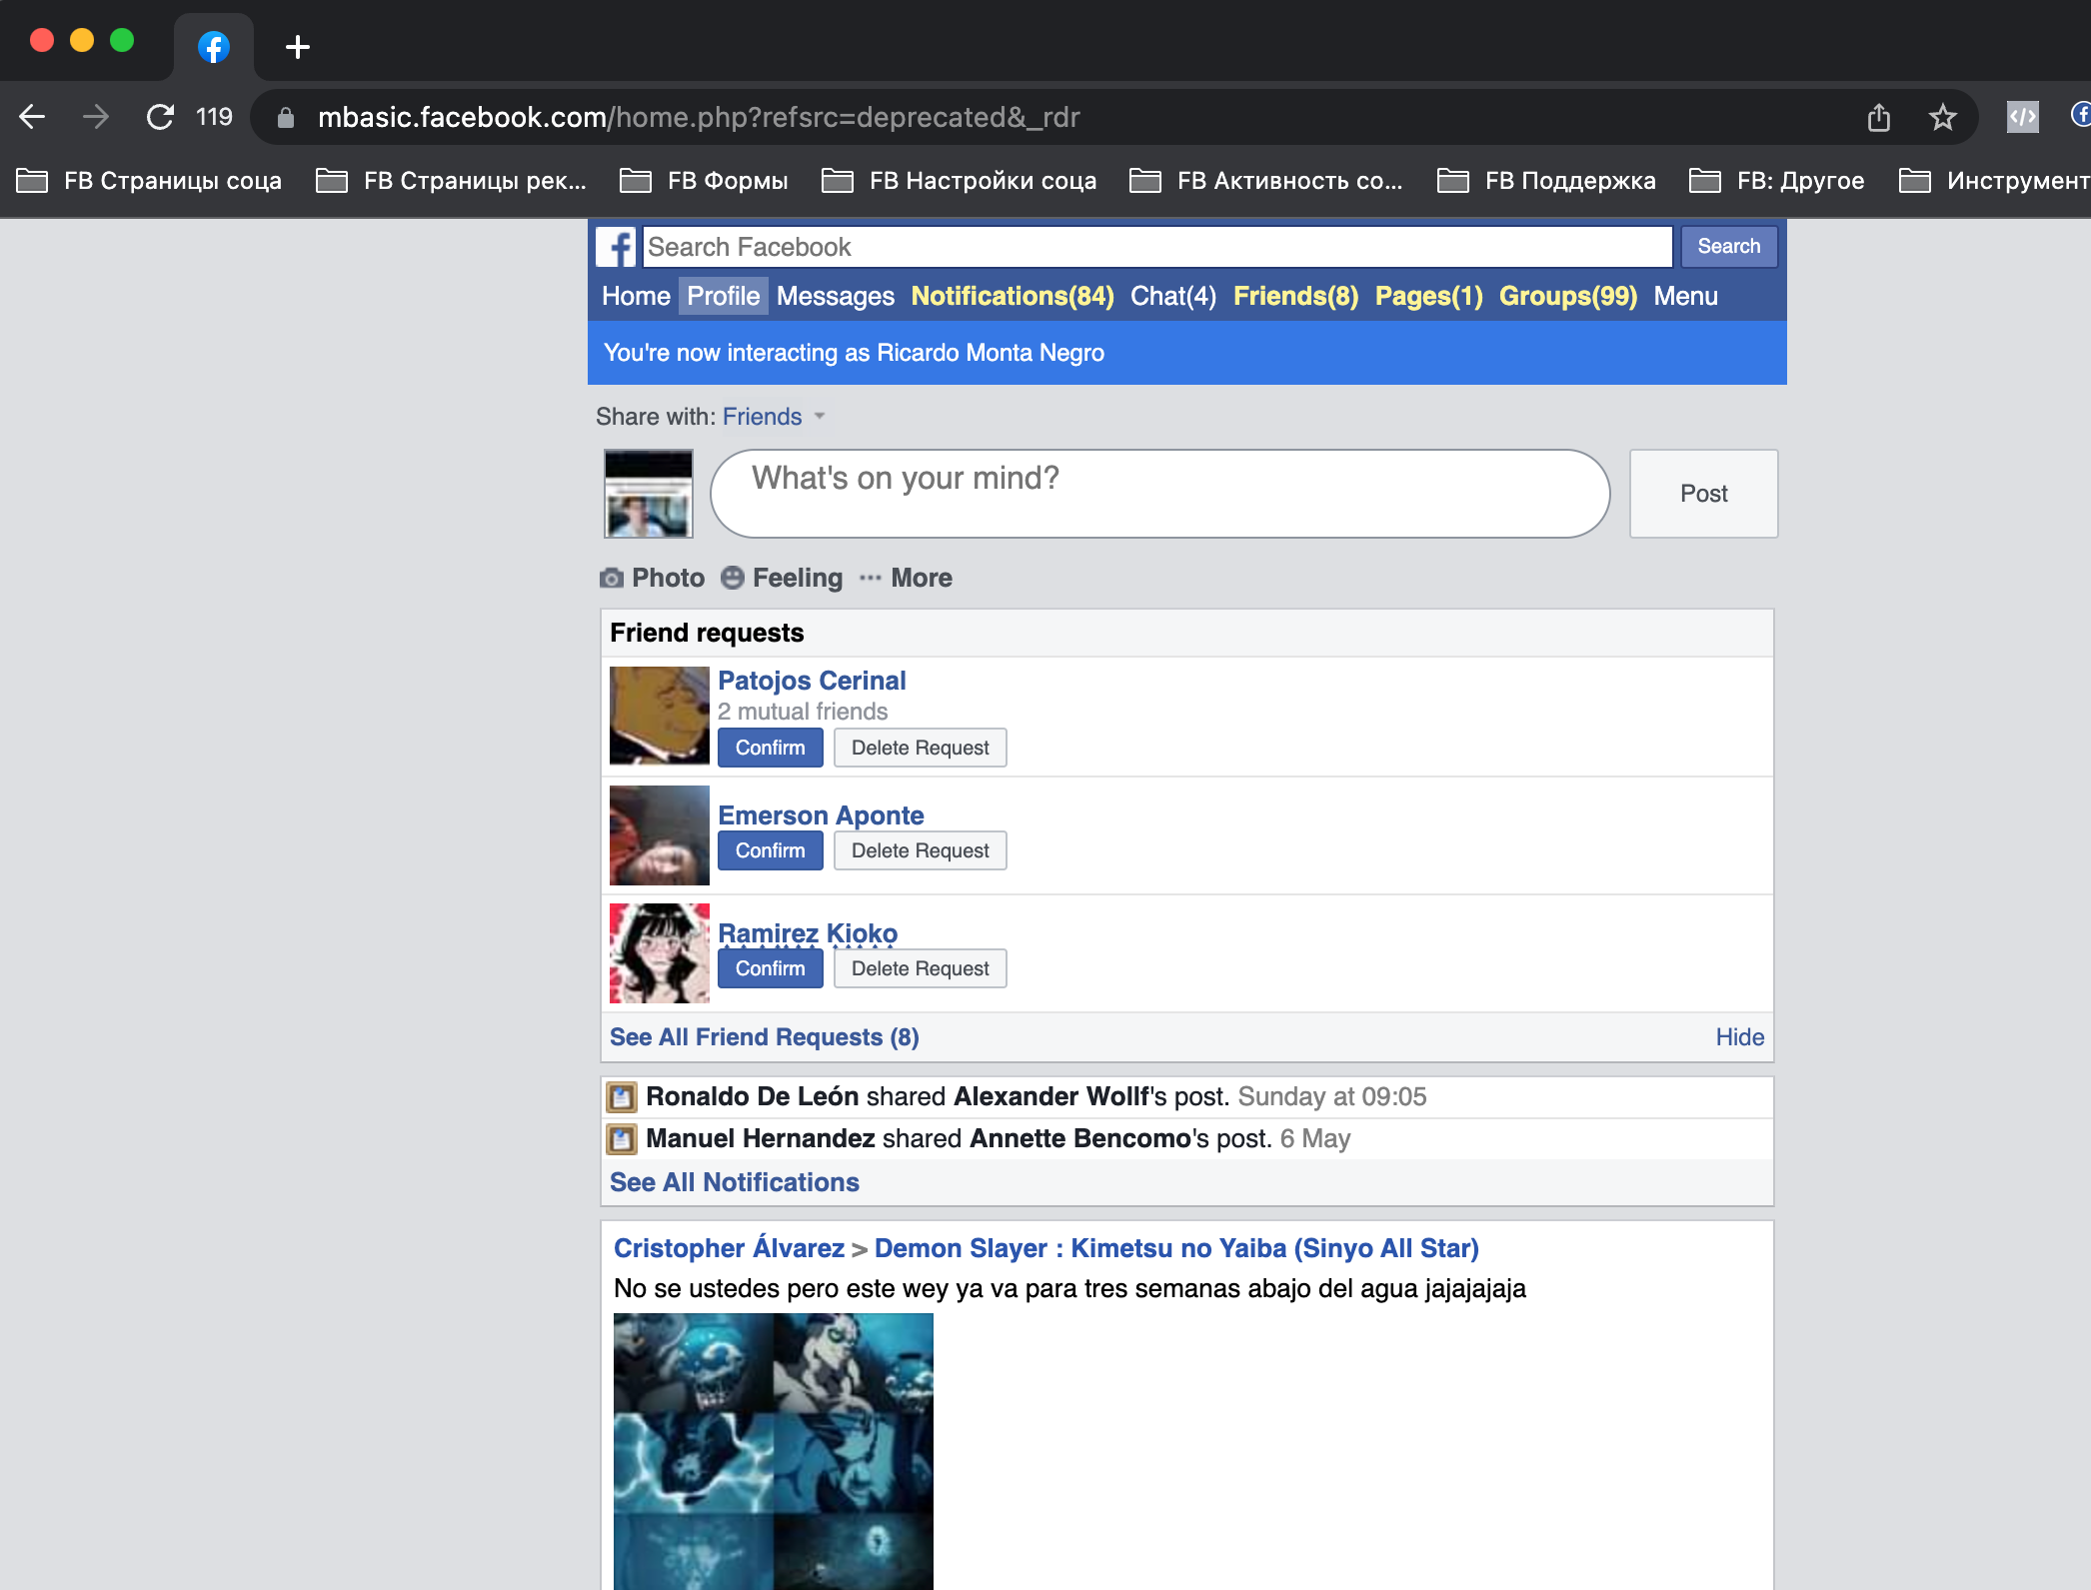This screenshot has height=1590, width=2091.
Task: Open Chat(4) link
Action: point(1173,296)
